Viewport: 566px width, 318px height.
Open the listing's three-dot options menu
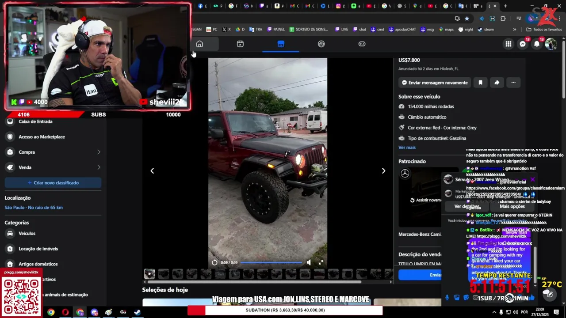[513, 83]
